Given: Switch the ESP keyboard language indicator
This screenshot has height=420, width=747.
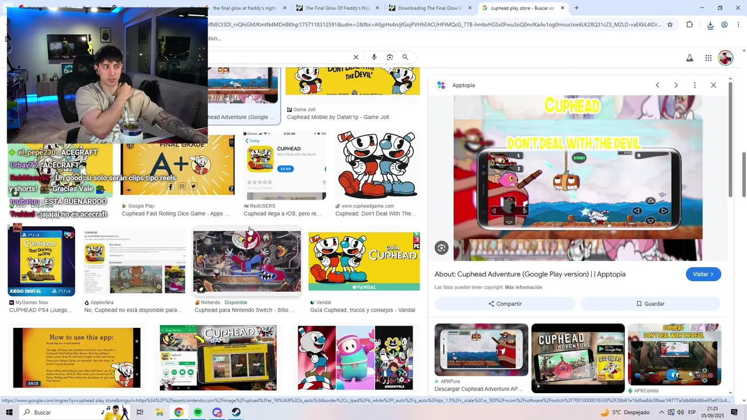Looking at the screenshot, I should pos(692,412).
